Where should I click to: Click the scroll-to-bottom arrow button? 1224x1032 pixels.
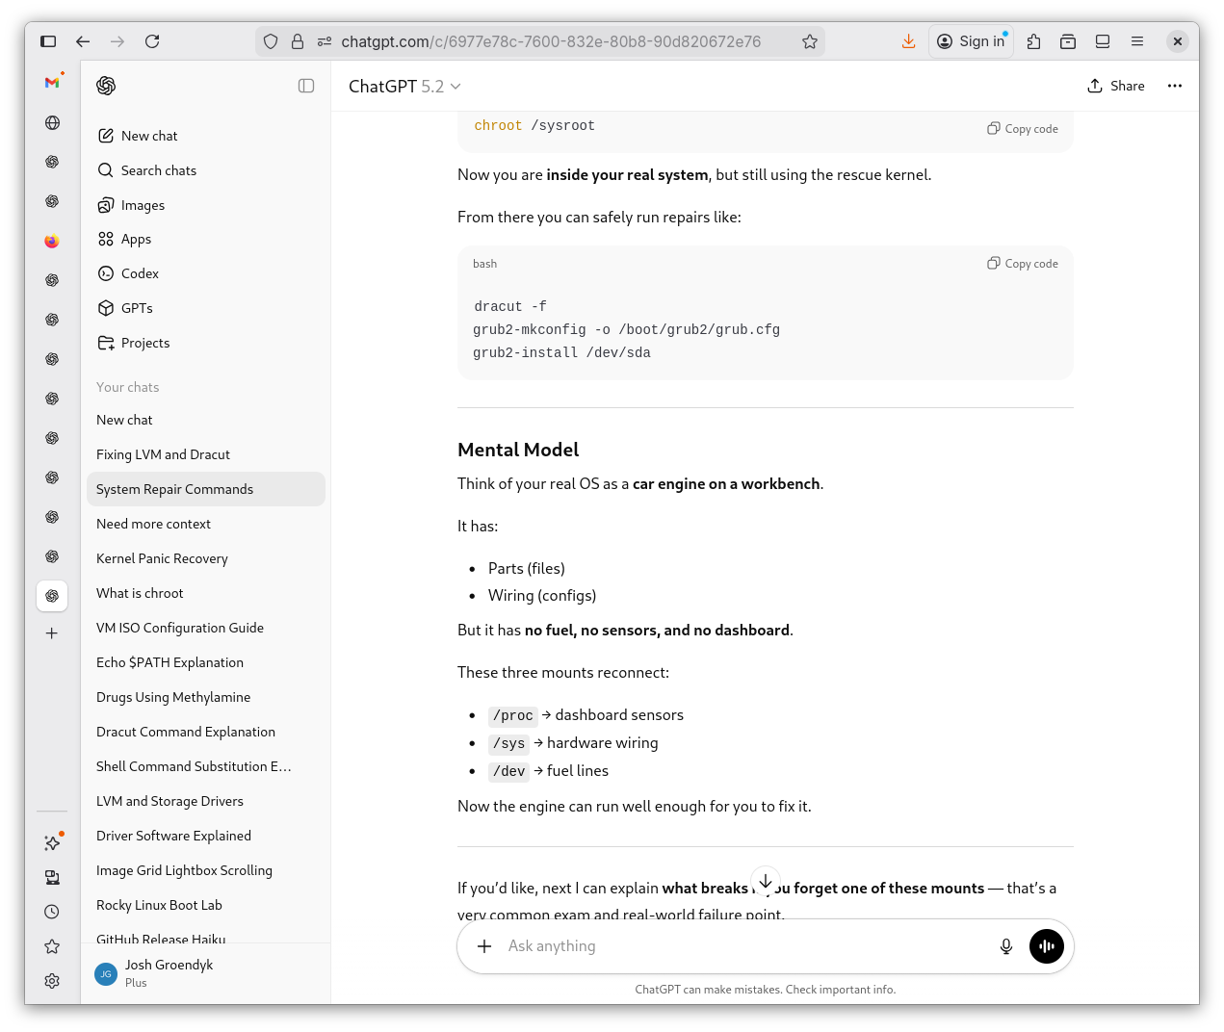(x=765, y=881)
